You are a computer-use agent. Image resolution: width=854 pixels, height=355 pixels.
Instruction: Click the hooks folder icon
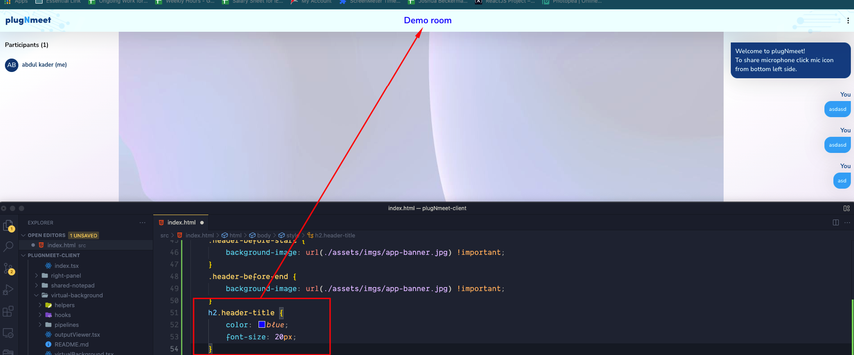coord(48,315)
